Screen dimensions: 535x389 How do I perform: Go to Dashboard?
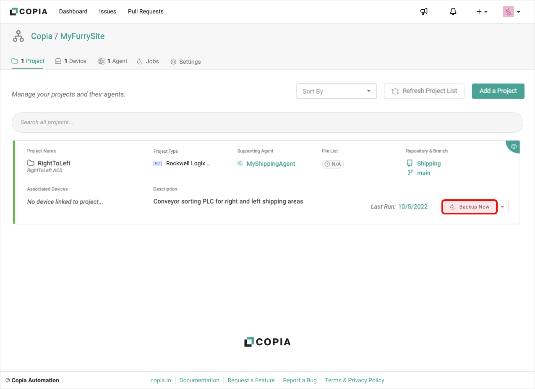click(x=73, y=11)
